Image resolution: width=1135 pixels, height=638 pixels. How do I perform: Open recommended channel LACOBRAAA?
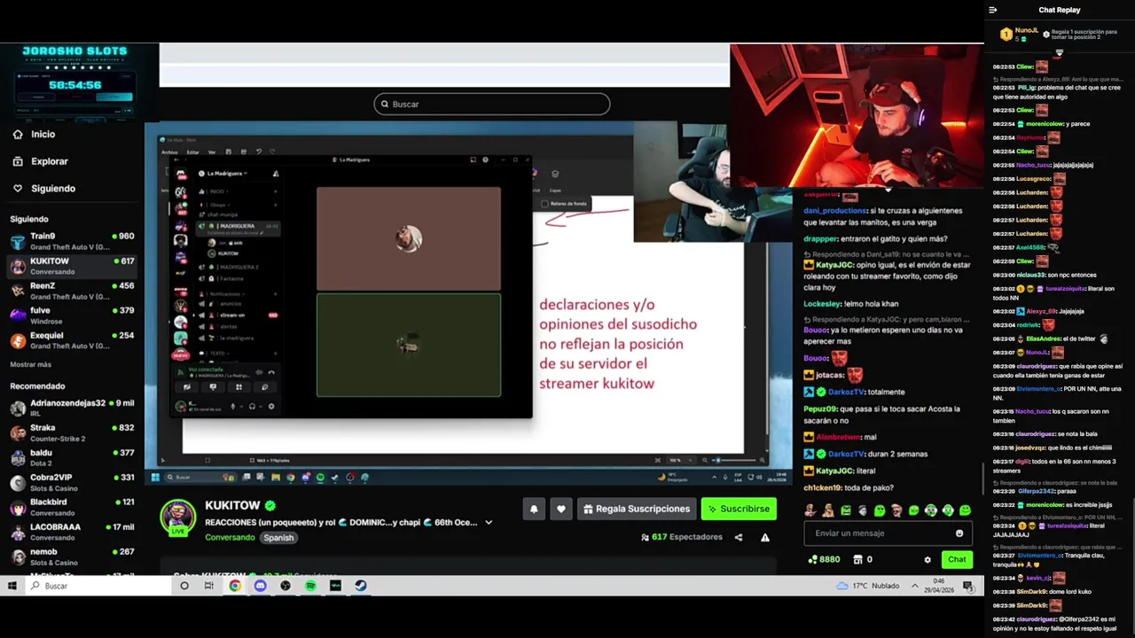[x=71, y=532]
